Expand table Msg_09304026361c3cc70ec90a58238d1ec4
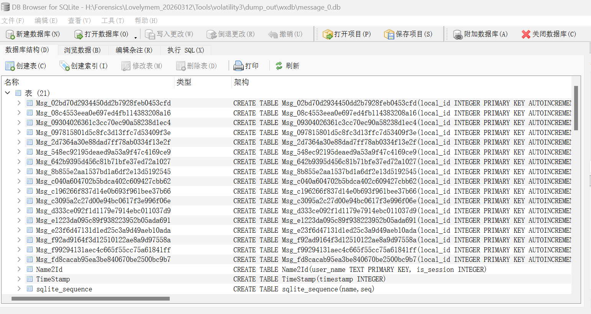This screenshot has height=314, width=591. point(19,122)
